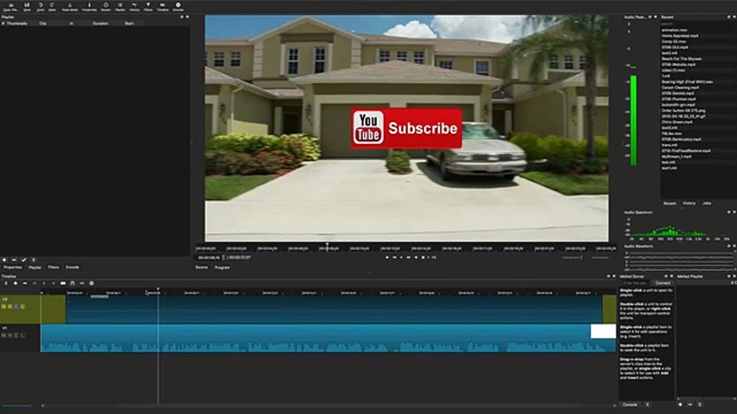737x414 pixels.
Task: Click the playlist update checkmark icon
Action: tap(24, 260)
